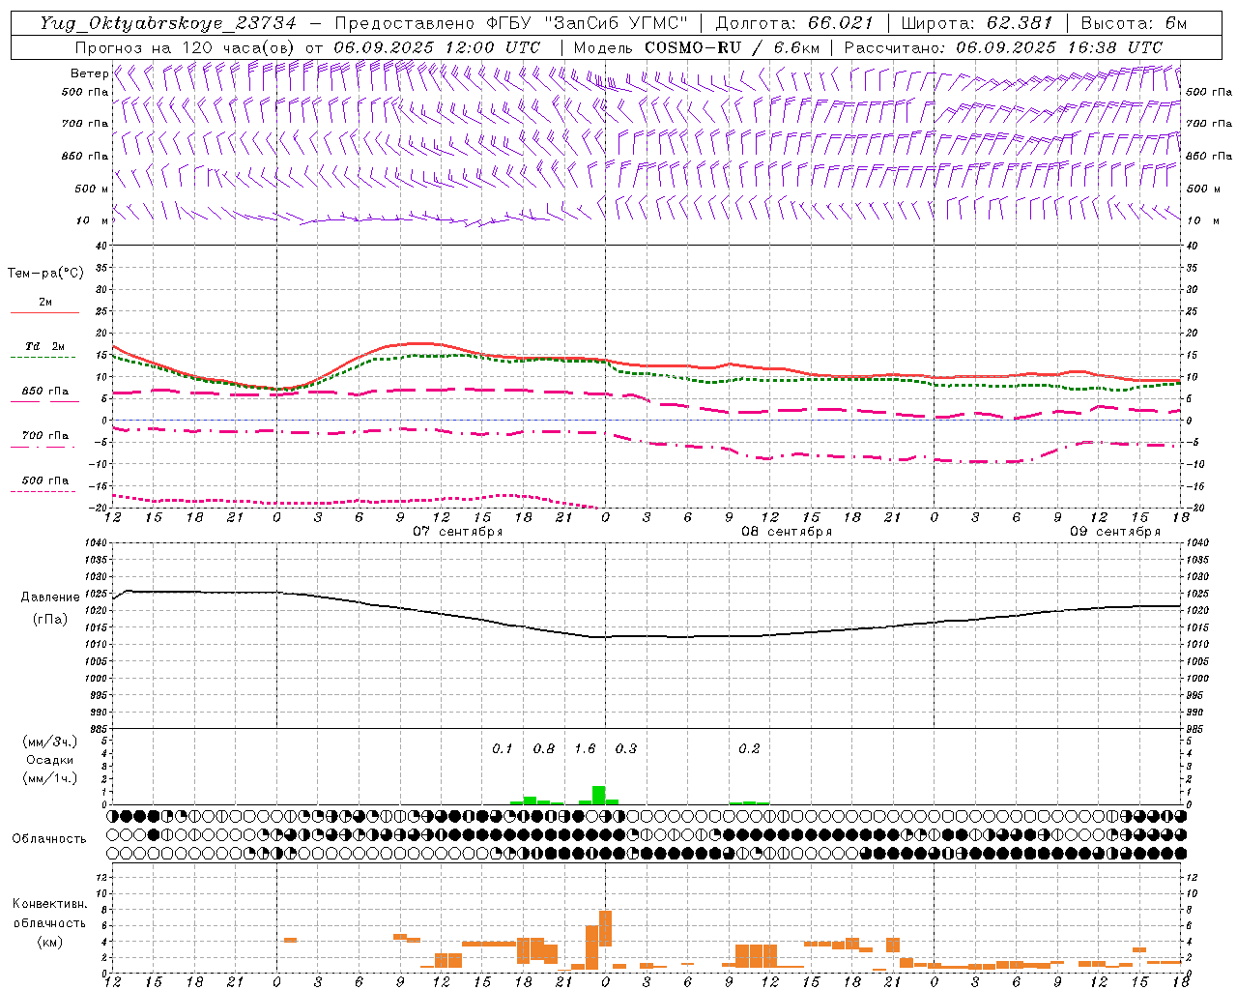Click the station title Yug_Oktyabrskoye_23734

pos(168,23)
